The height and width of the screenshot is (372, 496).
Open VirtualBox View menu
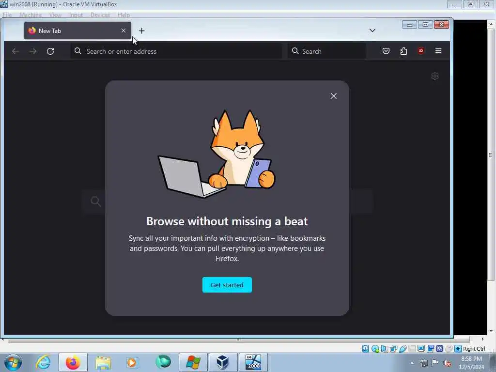(x=55, y=15)
